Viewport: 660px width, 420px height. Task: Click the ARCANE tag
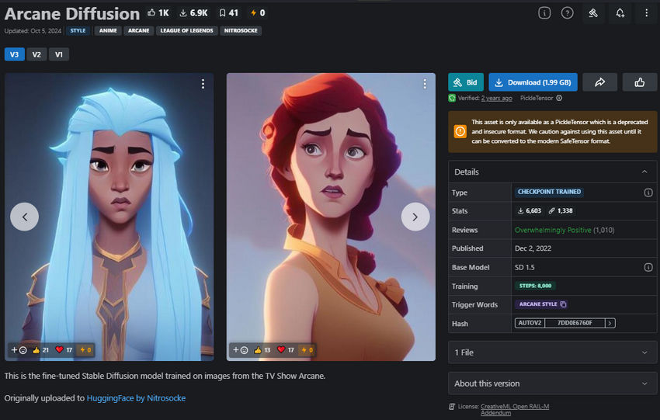138,31
